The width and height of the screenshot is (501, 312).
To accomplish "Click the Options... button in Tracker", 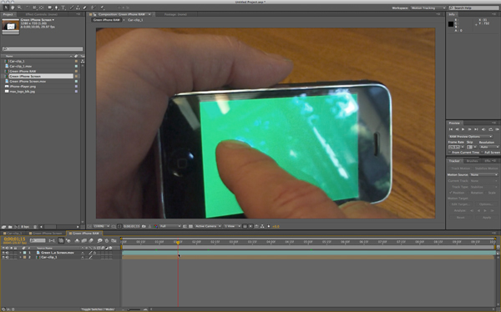I will coord(486,204).
